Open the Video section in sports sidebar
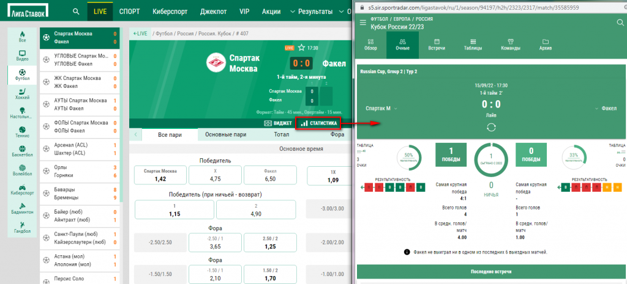Screen dimensions: 627x284 (x=23, y=57)
